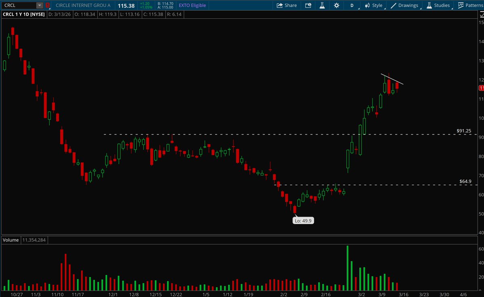The image size is (484, 297).
Task: Click the 2/16 date axis label
Action: click(326, 295)
